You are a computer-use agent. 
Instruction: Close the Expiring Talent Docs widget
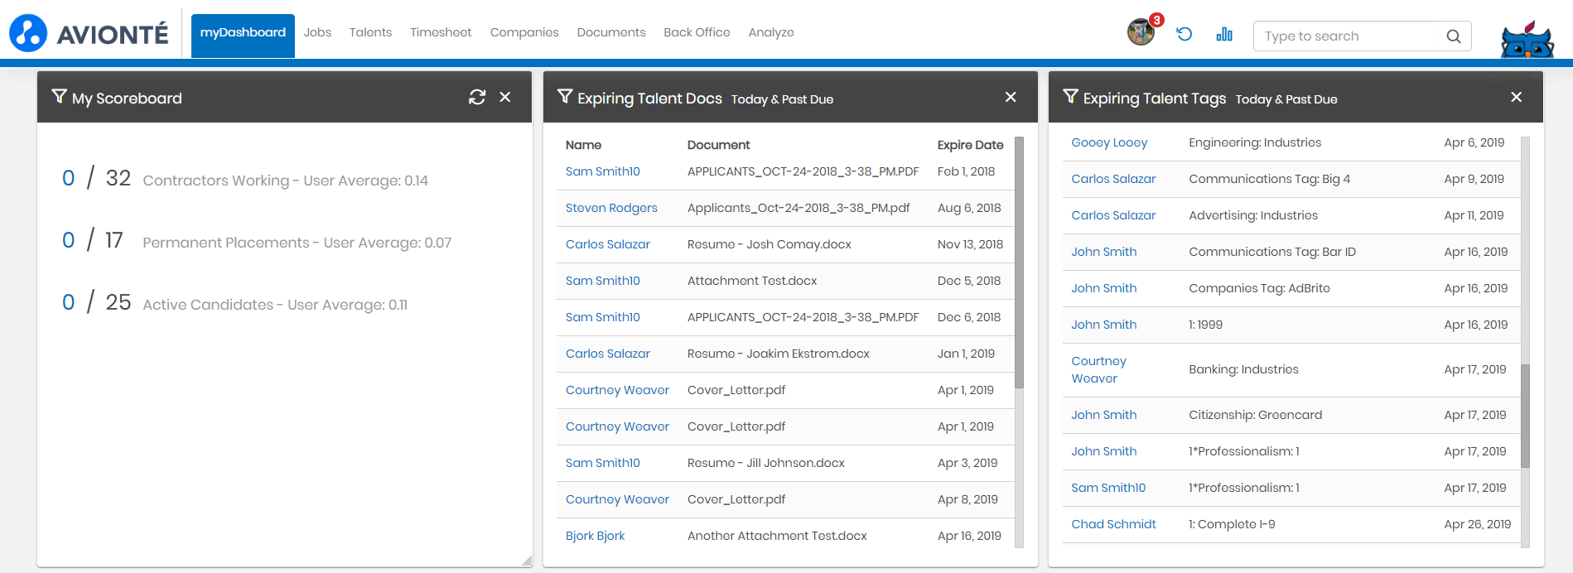[1011, 97]
